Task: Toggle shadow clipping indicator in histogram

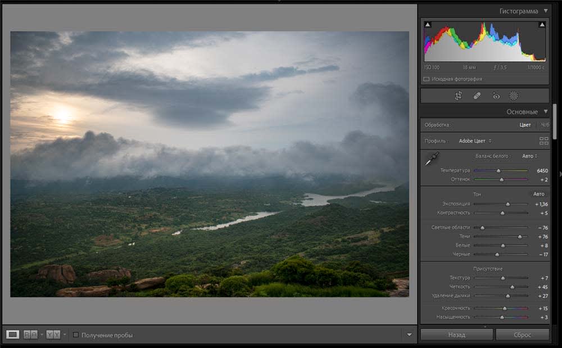Action: coord(428,25)
